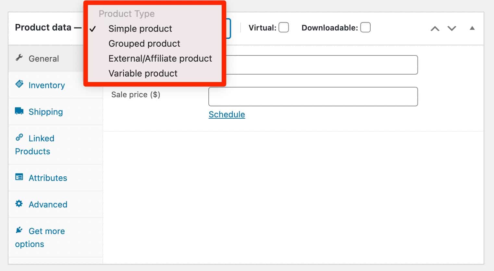Click the Schedule link
Image resolution: width=494 pixels, height=271 pixels.
click(227, 114)
